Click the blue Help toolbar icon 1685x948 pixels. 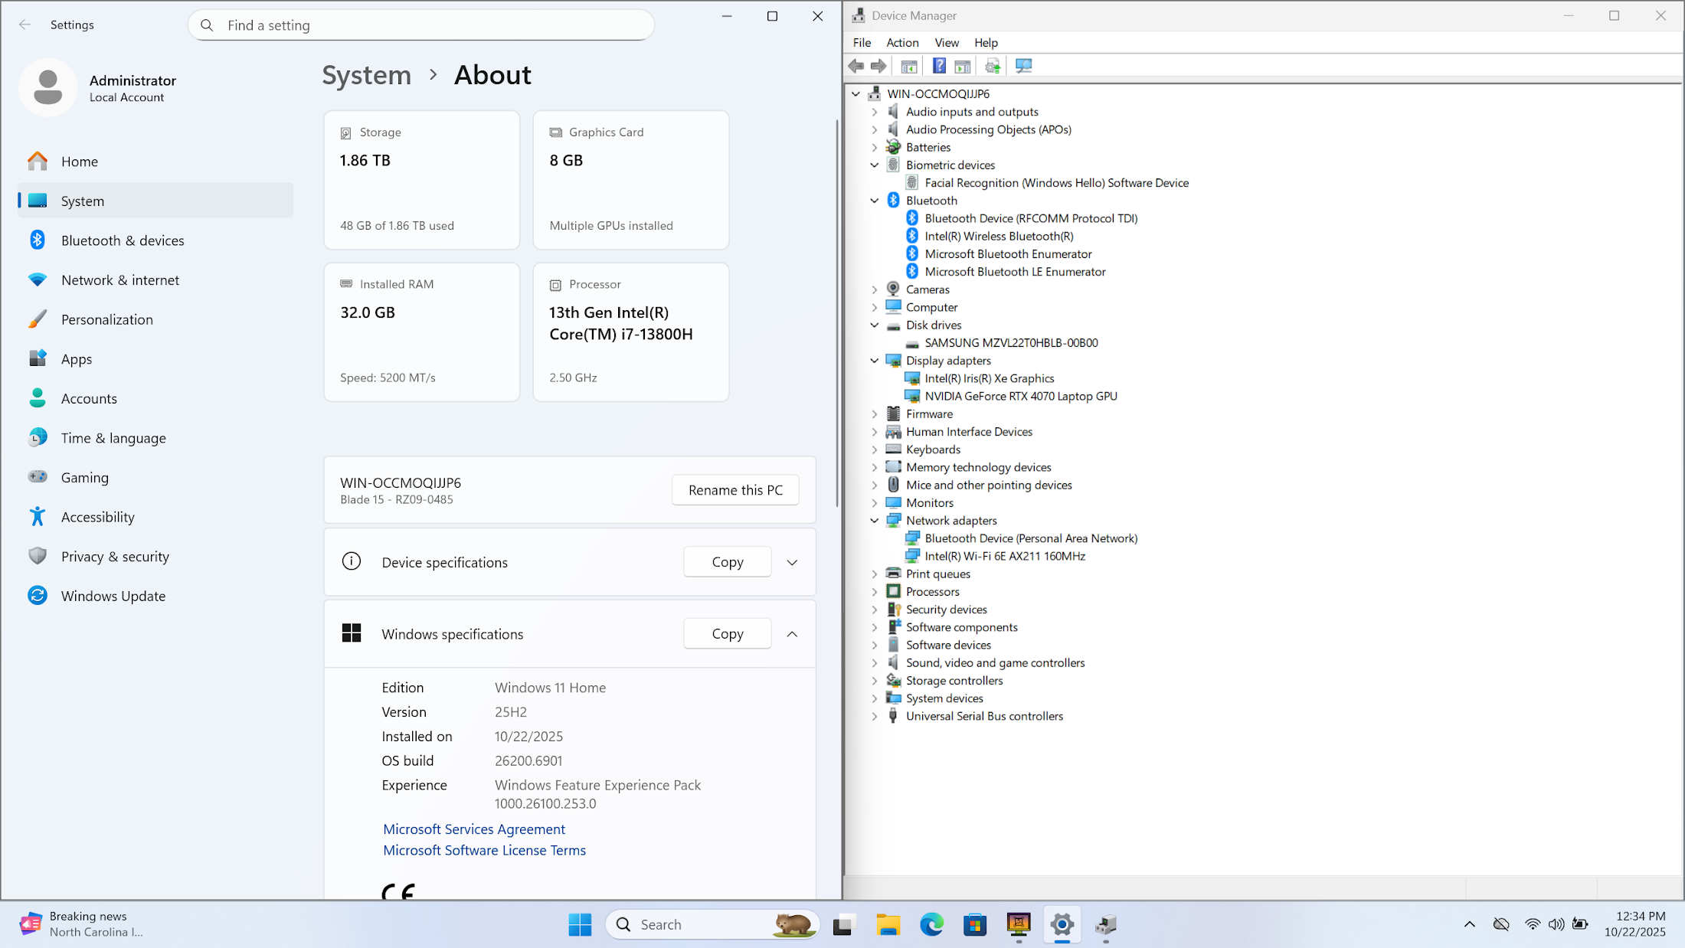pos(939,66)
